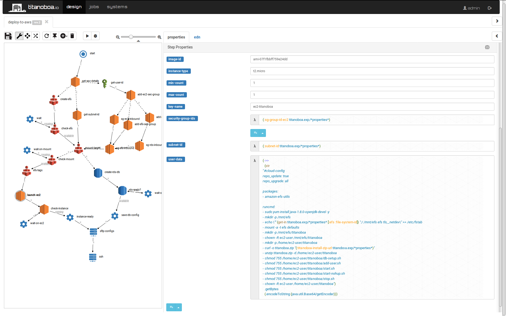This screenshot has width=506, height=316.
Task: Switch to the edn tab
Action: coord(197,37)
